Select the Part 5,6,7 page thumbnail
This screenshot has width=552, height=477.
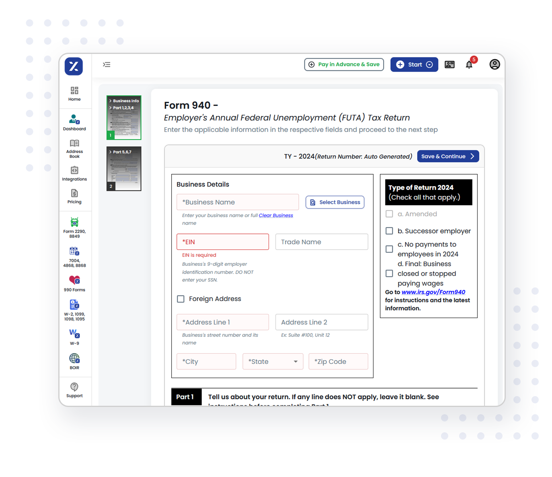pos(123,169)
